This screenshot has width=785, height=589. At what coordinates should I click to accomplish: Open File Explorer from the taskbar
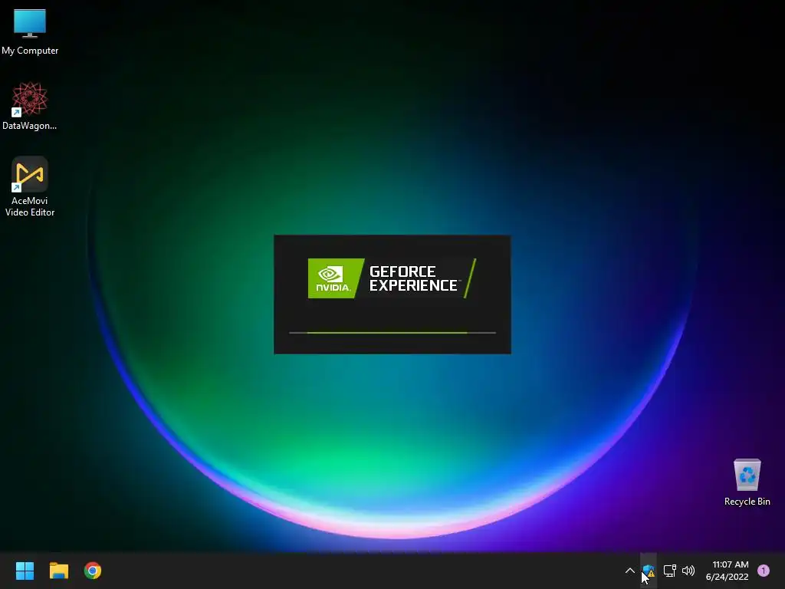[58, 571]
